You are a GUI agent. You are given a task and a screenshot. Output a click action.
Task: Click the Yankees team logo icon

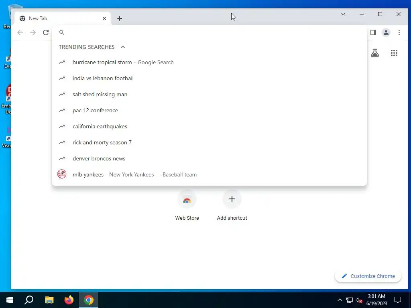click(62, 174)
